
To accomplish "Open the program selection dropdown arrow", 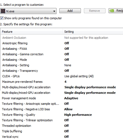I will [54, 11].
